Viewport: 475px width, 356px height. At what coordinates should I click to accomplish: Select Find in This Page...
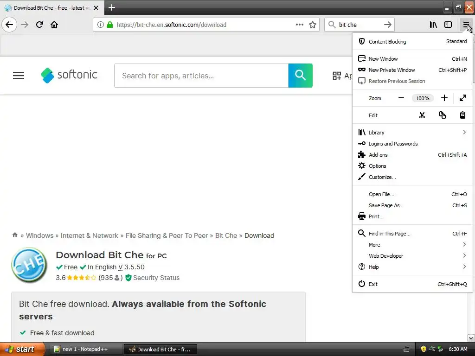pos(412,234)
